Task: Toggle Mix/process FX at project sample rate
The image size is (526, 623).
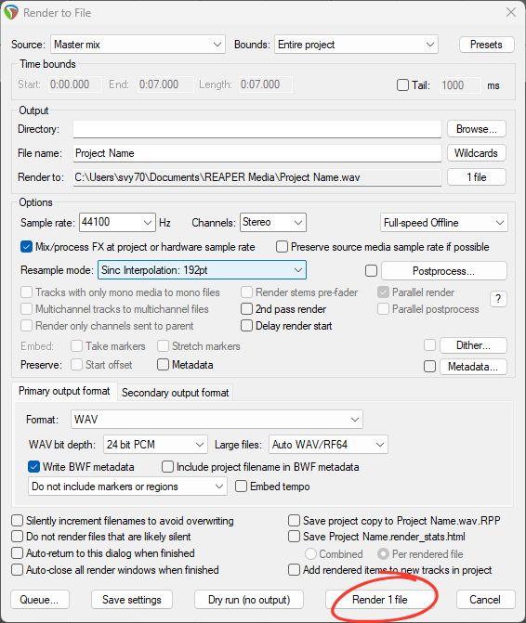Action: pos(26,247)
